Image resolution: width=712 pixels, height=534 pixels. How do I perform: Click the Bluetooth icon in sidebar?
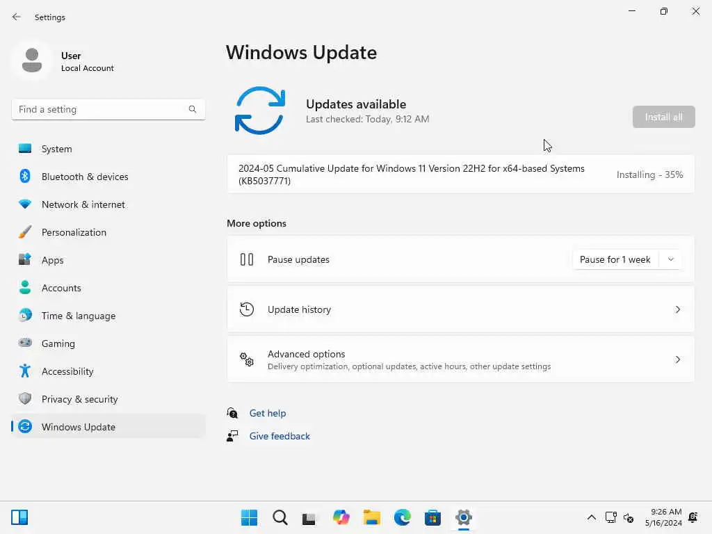(x=25, y=176)
